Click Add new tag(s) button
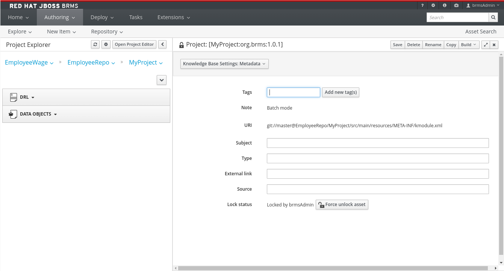The width and height of the screenshot is (504, 271). (x=341, y=92)
